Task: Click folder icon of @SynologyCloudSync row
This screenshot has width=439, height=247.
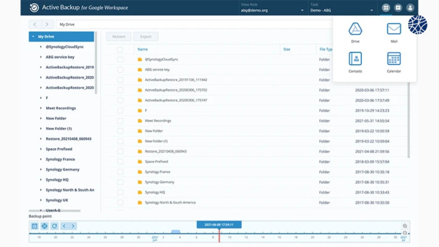Action: (x=140, y=59)
